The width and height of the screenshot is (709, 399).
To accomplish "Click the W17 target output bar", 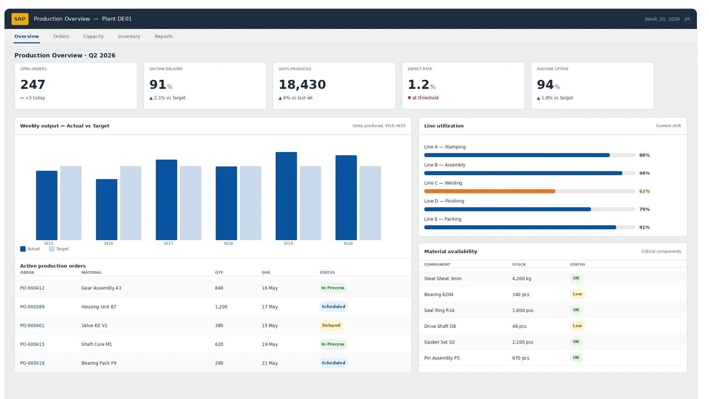I will pos(191,203).
